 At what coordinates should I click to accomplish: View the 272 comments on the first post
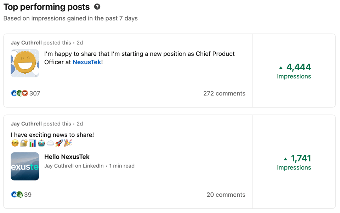pyautogui.click(x=224, y=93)
